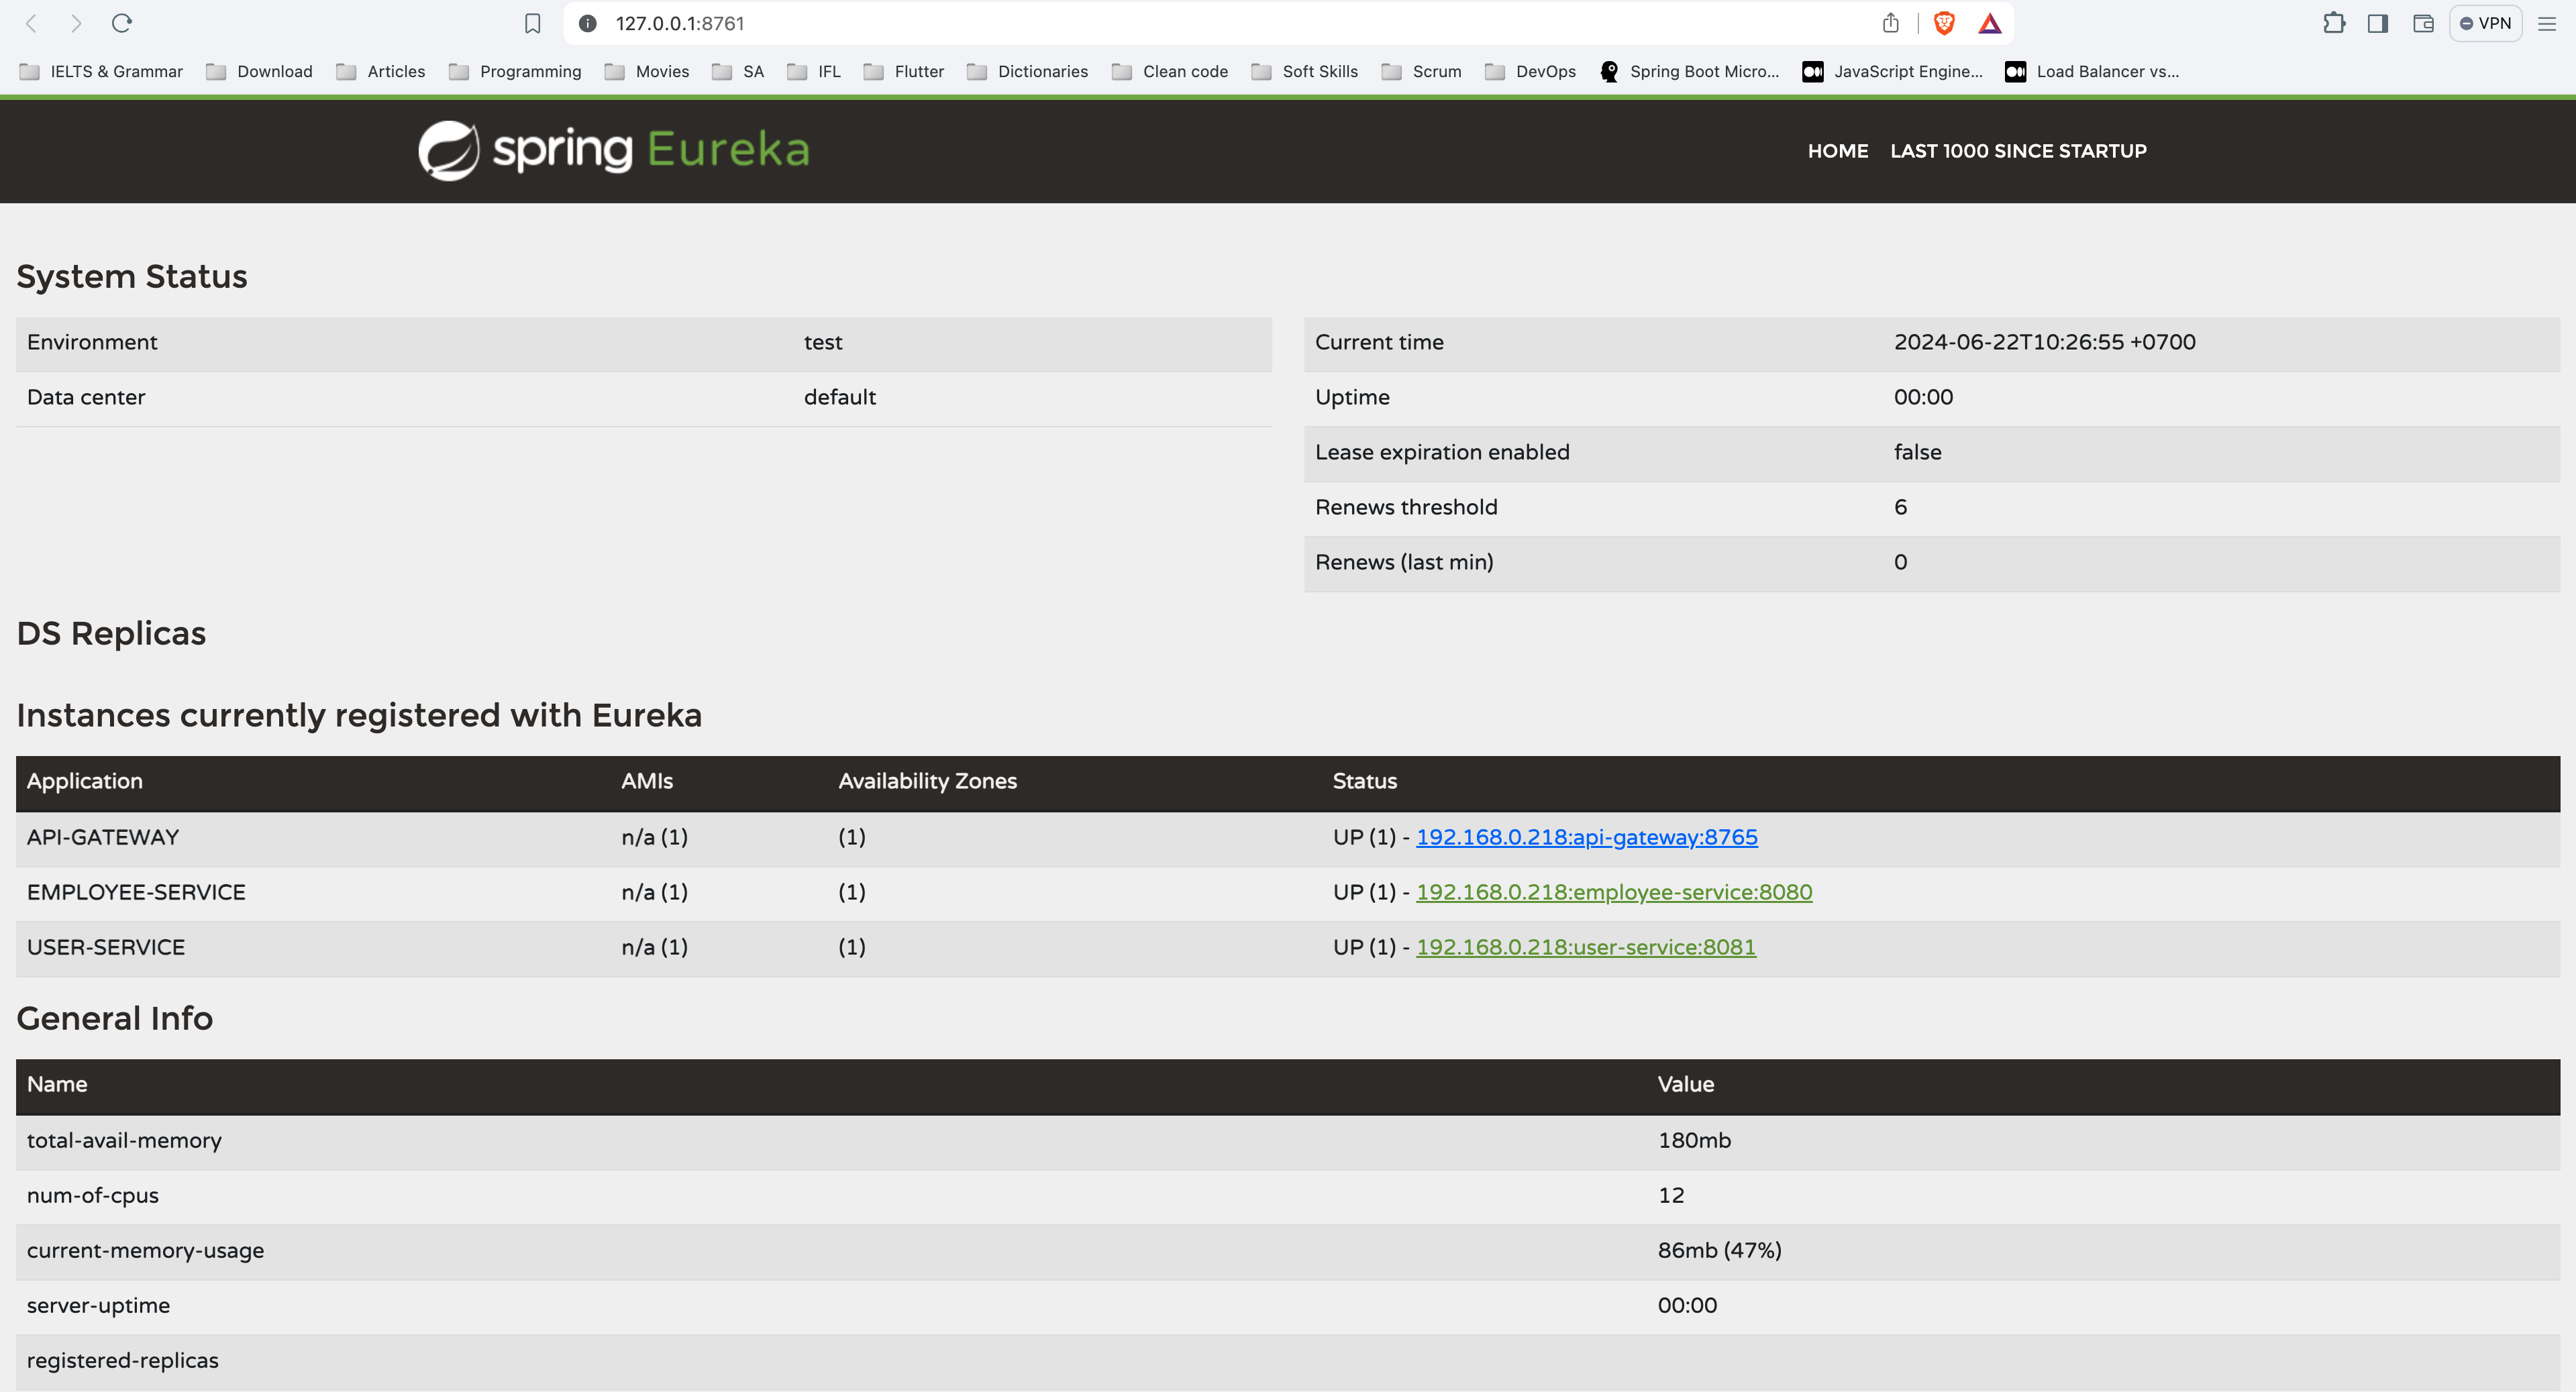Click the Spring Eureka logo
The width and height of the screenshot is (2576, 1392).
pos(614,151)
